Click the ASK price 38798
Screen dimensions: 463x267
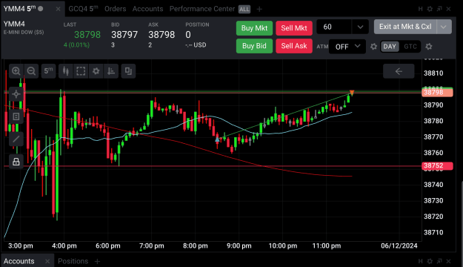[x=161, y=35]
